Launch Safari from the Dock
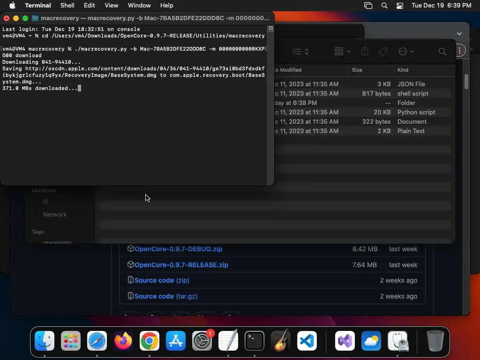 (97, 341)
